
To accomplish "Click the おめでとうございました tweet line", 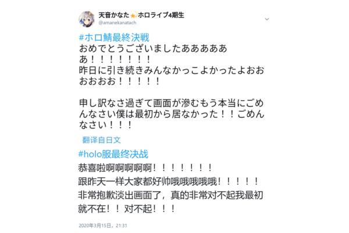I will point(153,48).
